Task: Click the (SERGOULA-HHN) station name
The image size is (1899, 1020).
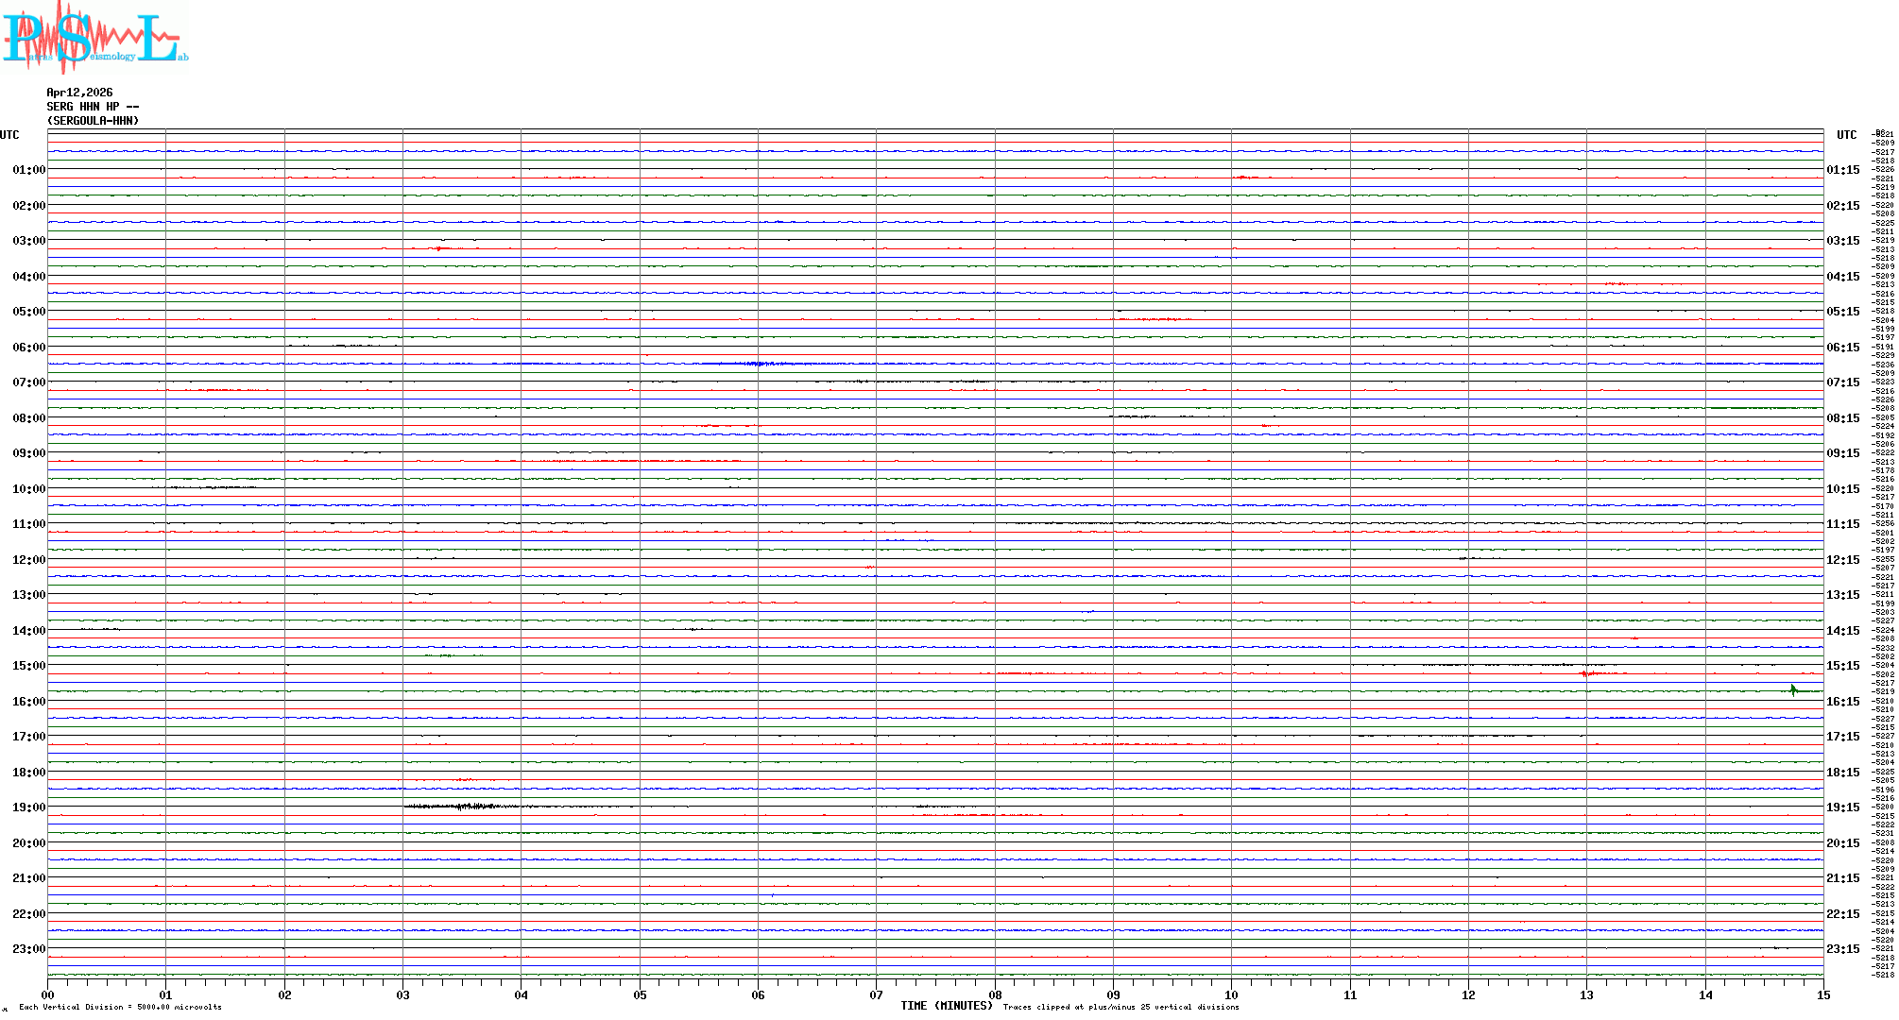Action: pyautogui.click(x=93, y=121)
